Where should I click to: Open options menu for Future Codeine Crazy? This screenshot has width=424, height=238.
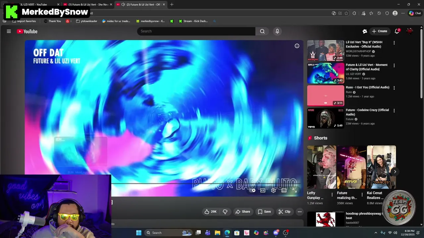tap(394, 110)
